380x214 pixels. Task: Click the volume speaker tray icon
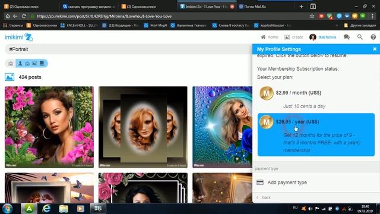pos(310,209)
